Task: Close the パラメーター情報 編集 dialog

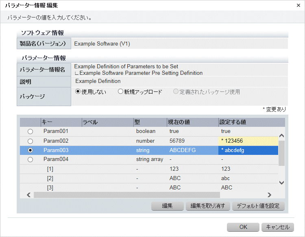Action: 298,5
